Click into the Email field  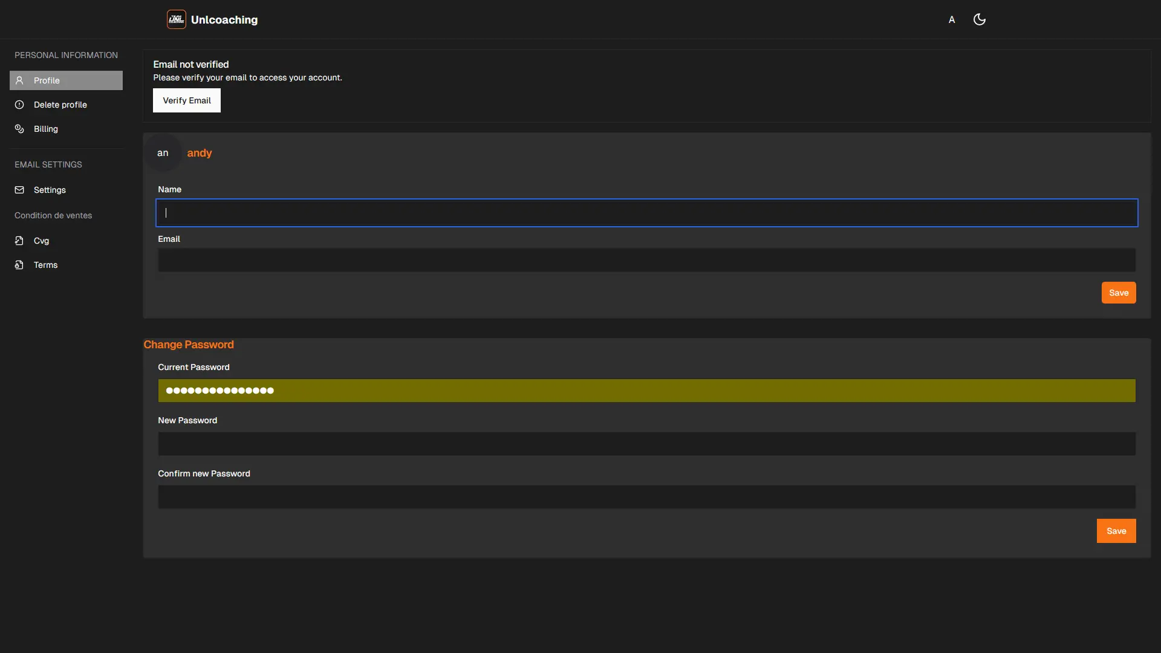coord(646,260)
